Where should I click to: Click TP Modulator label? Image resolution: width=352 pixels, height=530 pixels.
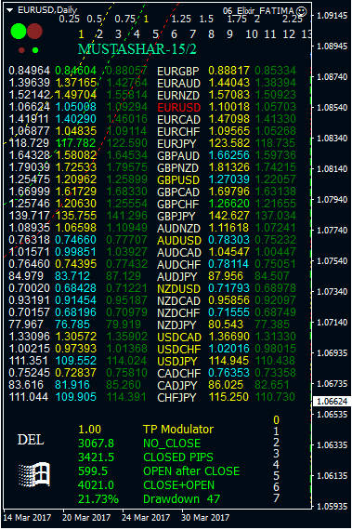[x=178, y=430]
